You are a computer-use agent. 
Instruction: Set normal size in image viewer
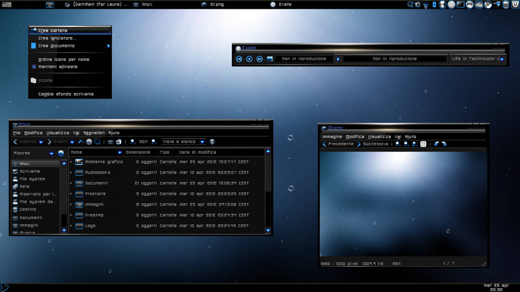414,144
